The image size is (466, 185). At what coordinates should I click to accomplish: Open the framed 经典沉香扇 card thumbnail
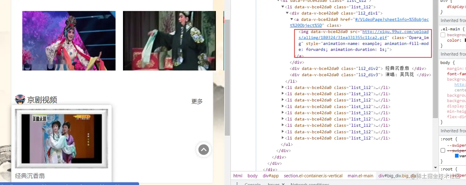61,139
